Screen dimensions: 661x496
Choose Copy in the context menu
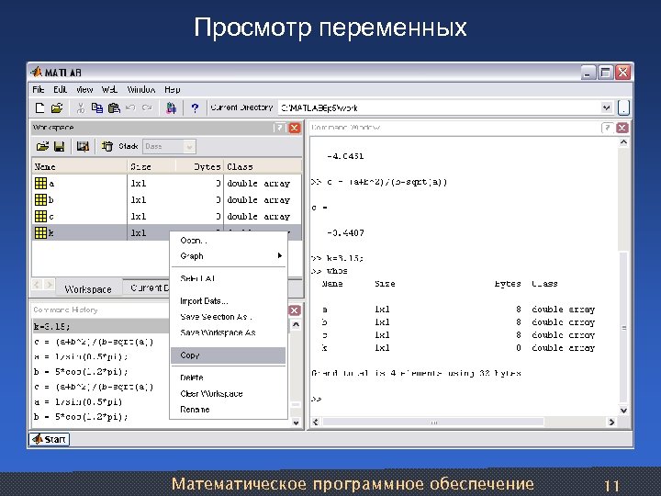point(228,355)
